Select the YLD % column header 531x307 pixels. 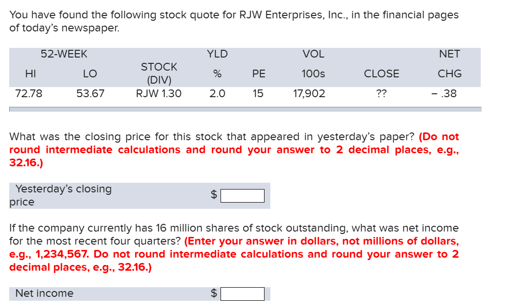217,64
